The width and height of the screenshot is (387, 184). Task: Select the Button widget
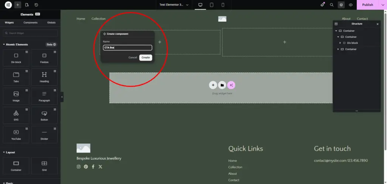(x=44, y=115)
